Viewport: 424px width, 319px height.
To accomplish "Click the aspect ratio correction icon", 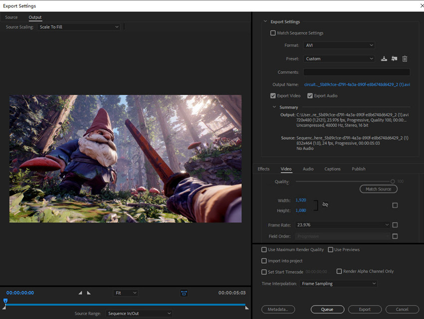I will tap(184, 293).
